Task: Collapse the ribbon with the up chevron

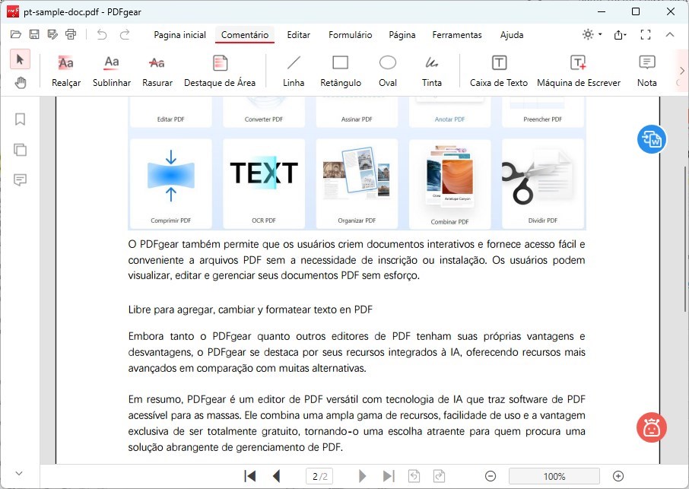Action: click(x=670, y=34)
